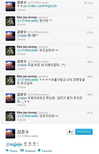Click the Retweet arrows icon
Viewport: 99px width, 154px height.
pyautogui.click(x=22, y=150)
